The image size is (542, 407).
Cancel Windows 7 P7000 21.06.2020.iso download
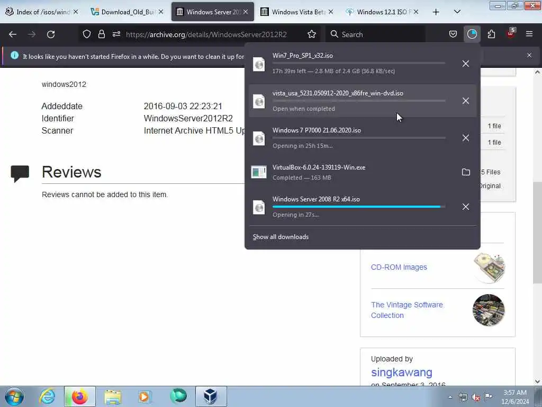click(466, 138)
